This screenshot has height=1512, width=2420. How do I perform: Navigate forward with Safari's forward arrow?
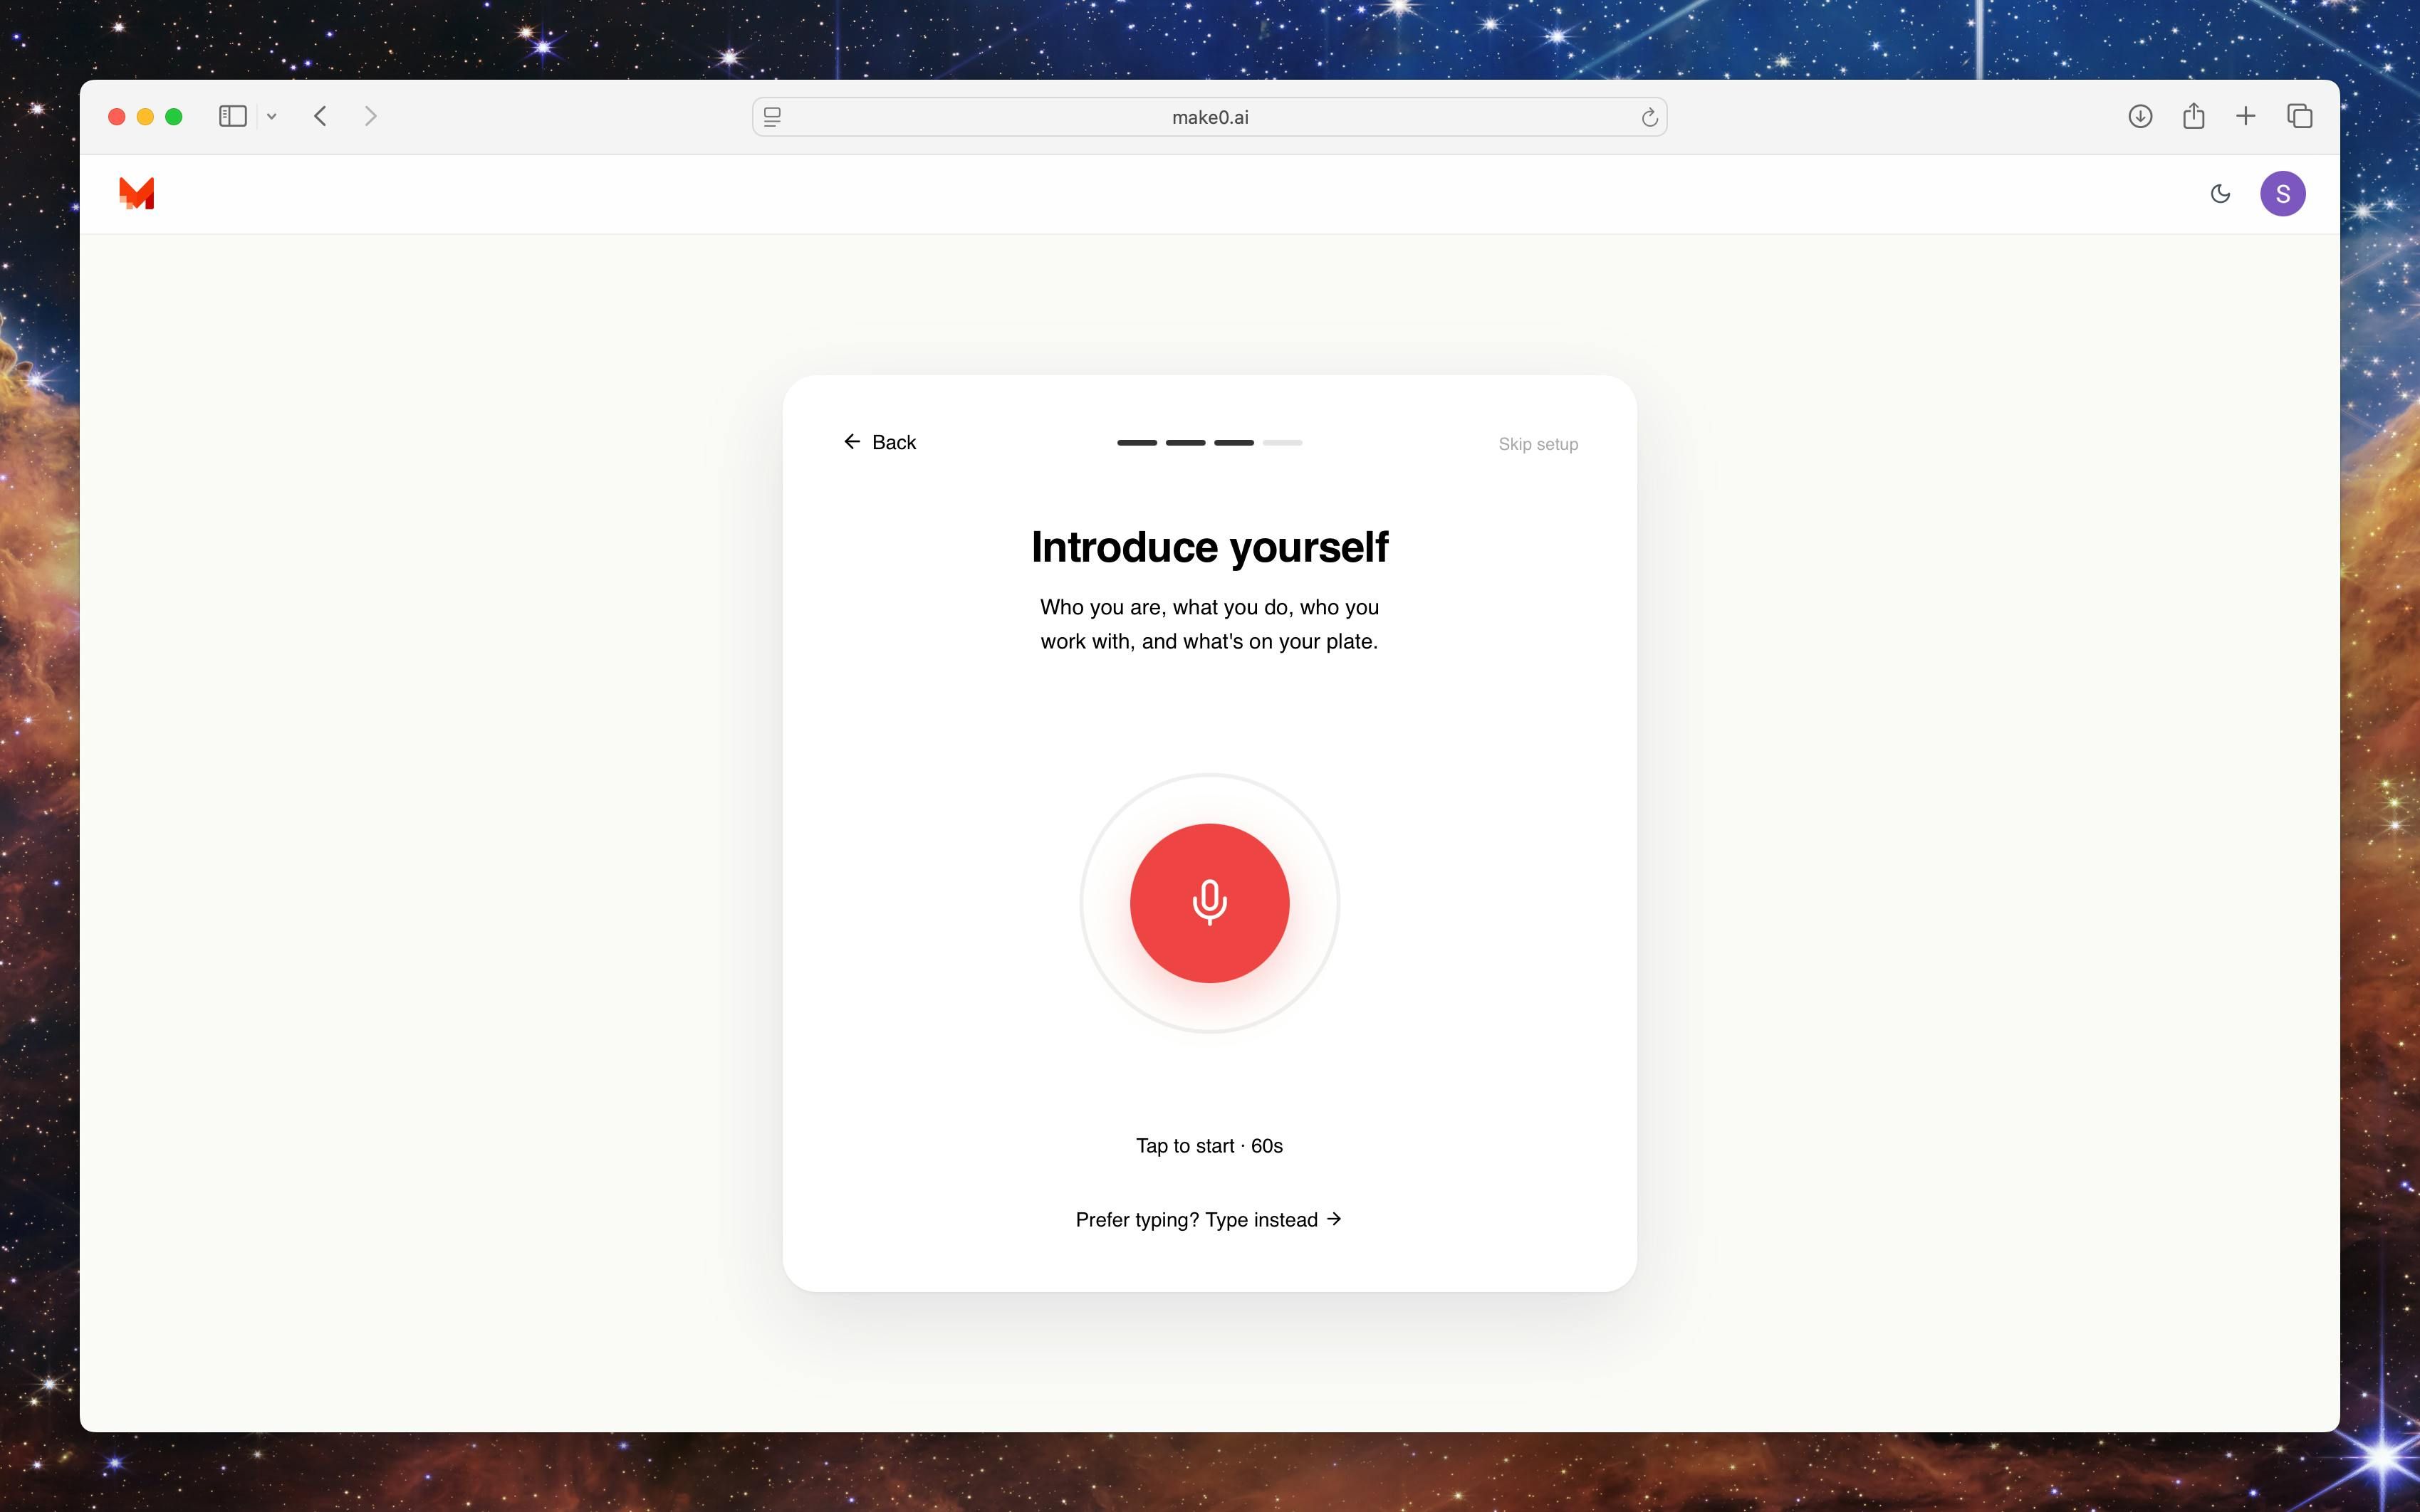pyautogui.click(x=371, y=116)
